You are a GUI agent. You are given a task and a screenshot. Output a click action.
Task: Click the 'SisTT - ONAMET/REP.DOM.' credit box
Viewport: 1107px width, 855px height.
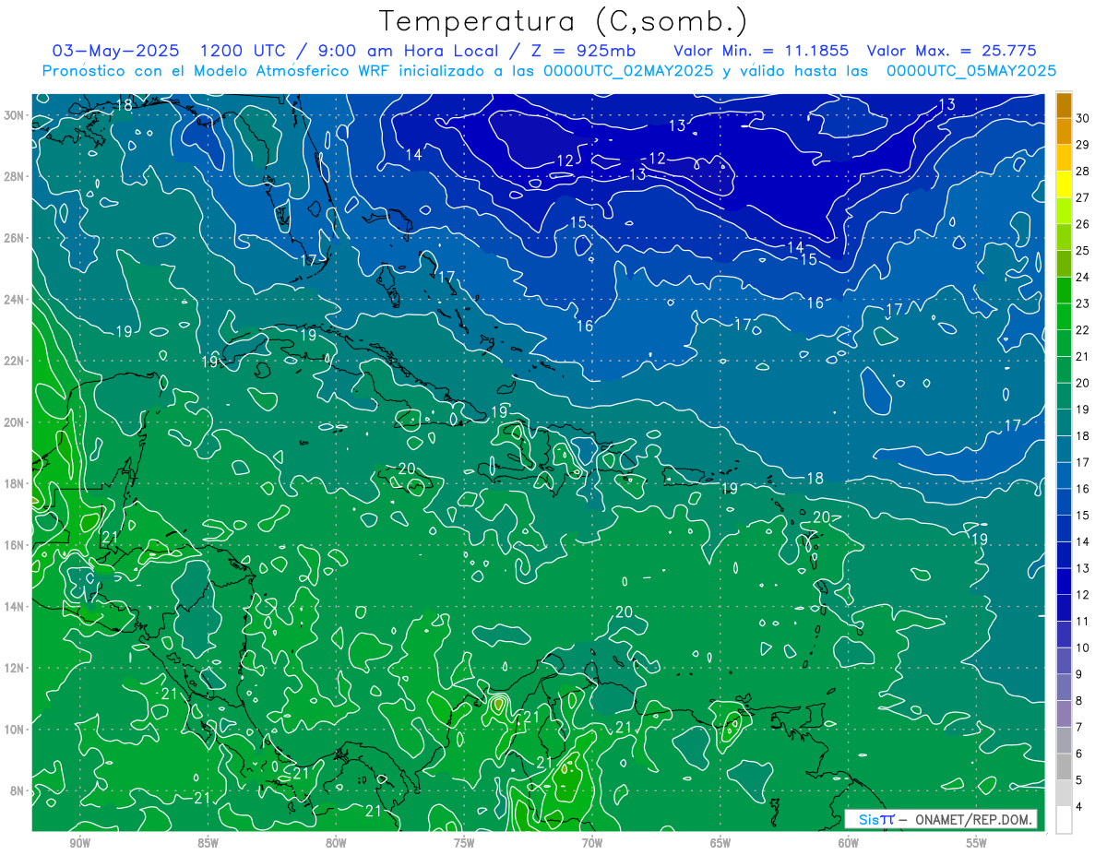[940, 819]
